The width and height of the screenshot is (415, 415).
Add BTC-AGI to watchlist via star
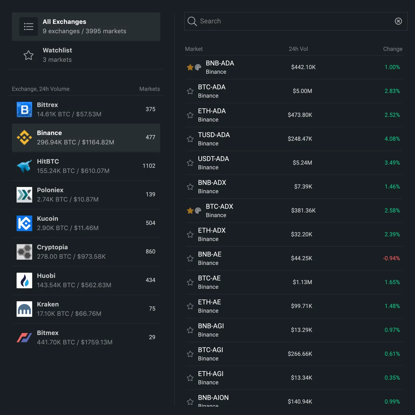(190, 354)
